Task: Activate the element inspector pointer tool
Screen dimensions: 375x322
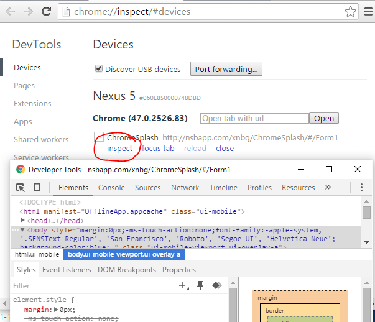Action: click(21, 188)
